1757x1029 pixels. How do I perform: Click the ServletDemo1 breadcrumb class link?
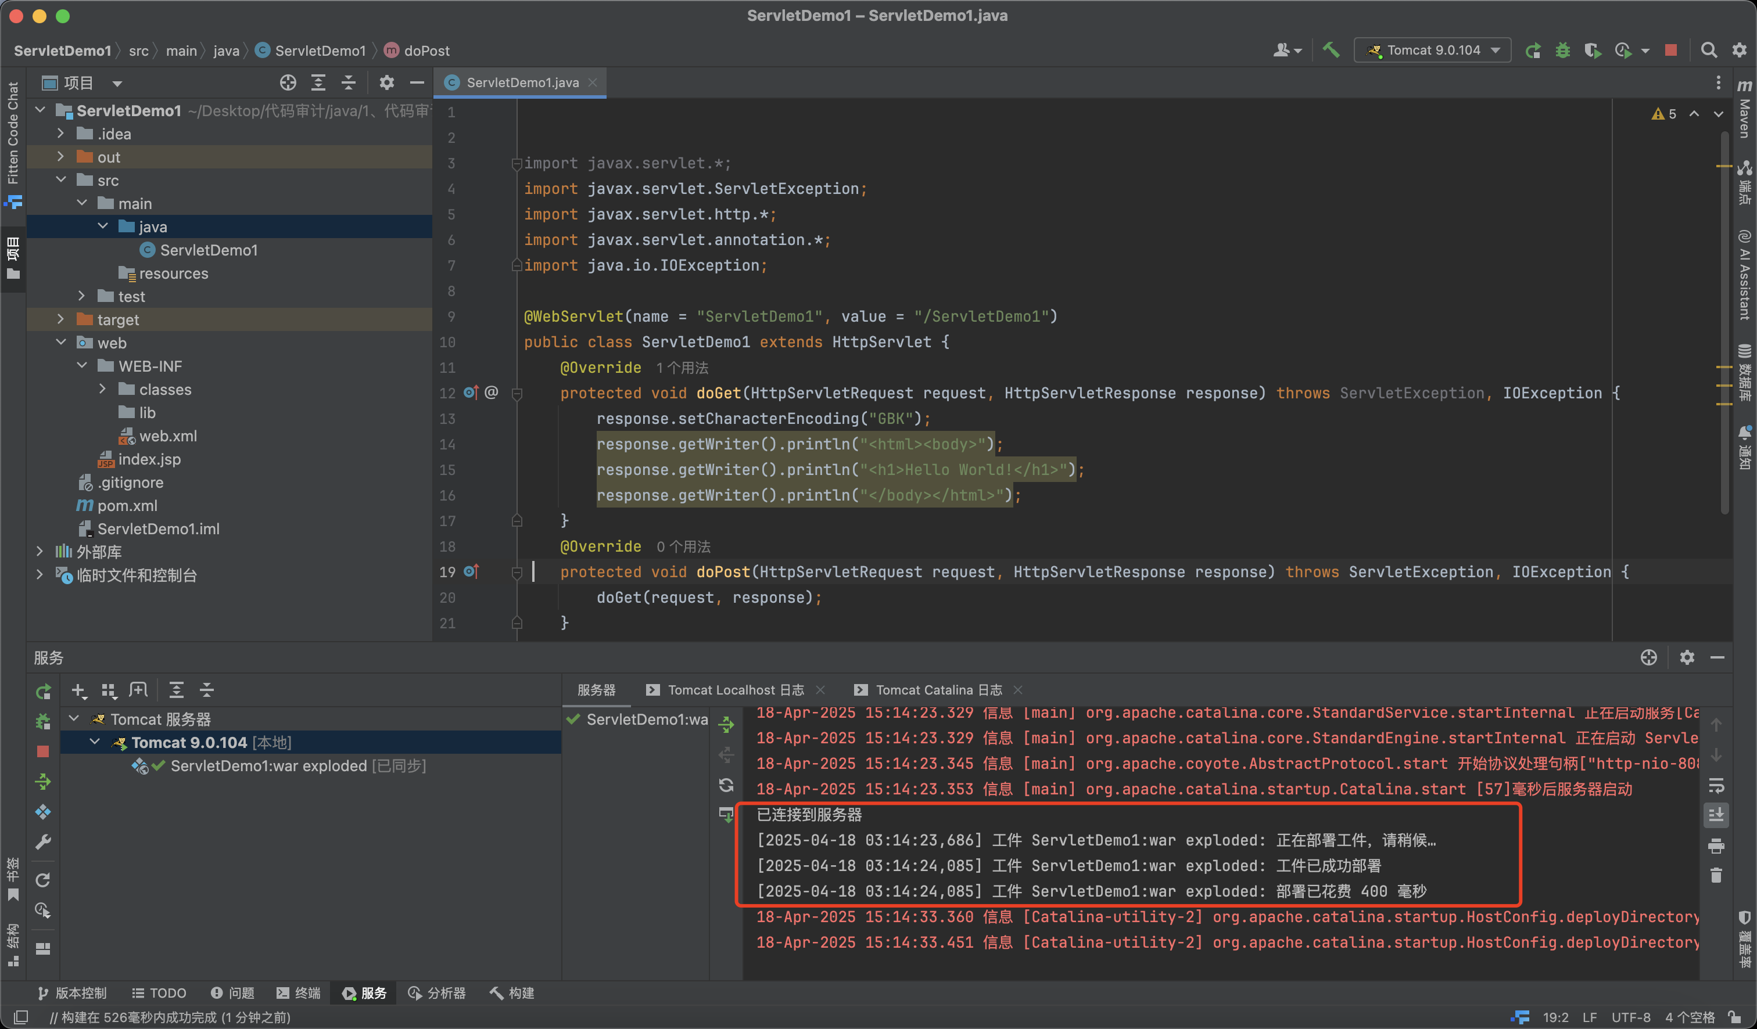(x=320, y=51)
